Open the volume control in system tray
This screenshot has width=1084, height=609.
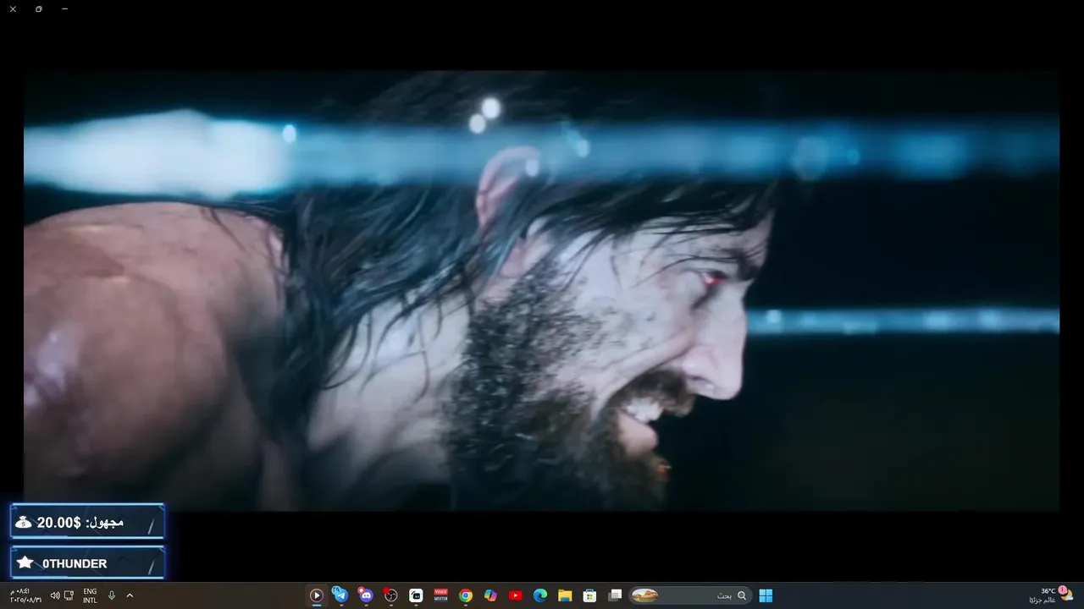[x=55, y=595]
